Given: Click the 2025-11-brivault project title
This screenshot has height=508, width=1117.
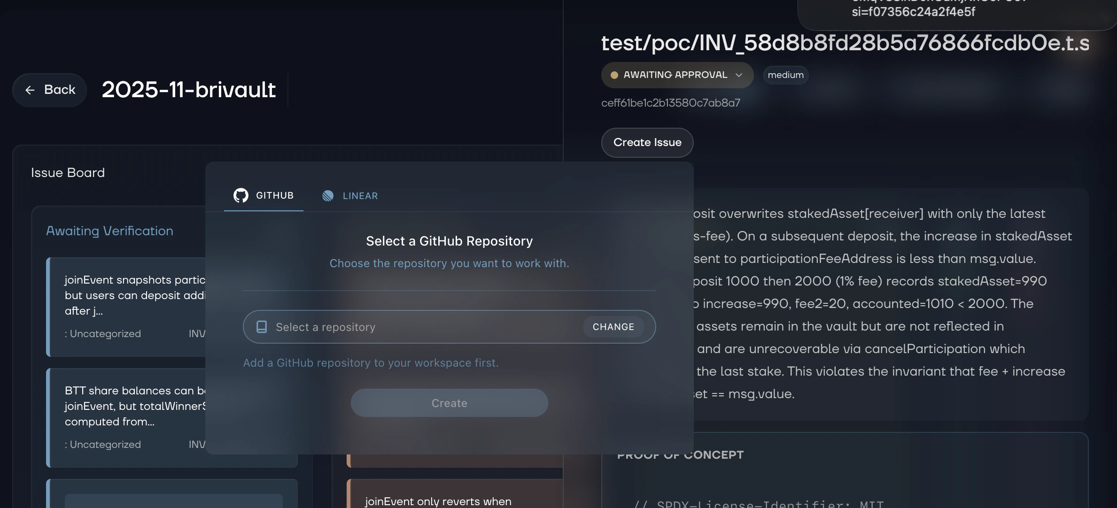Looking at the screenshot, I should [188, 90].
